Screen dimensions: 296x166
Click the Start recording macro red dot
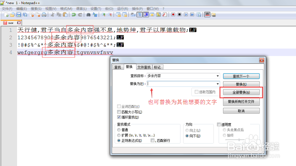coord(173,15)
